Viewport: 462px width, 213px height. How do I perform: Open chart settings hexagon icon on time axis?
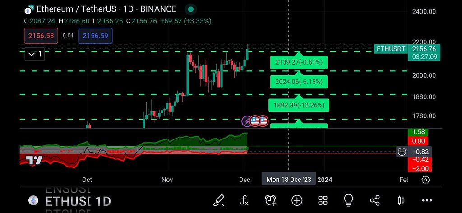point(425,180)
